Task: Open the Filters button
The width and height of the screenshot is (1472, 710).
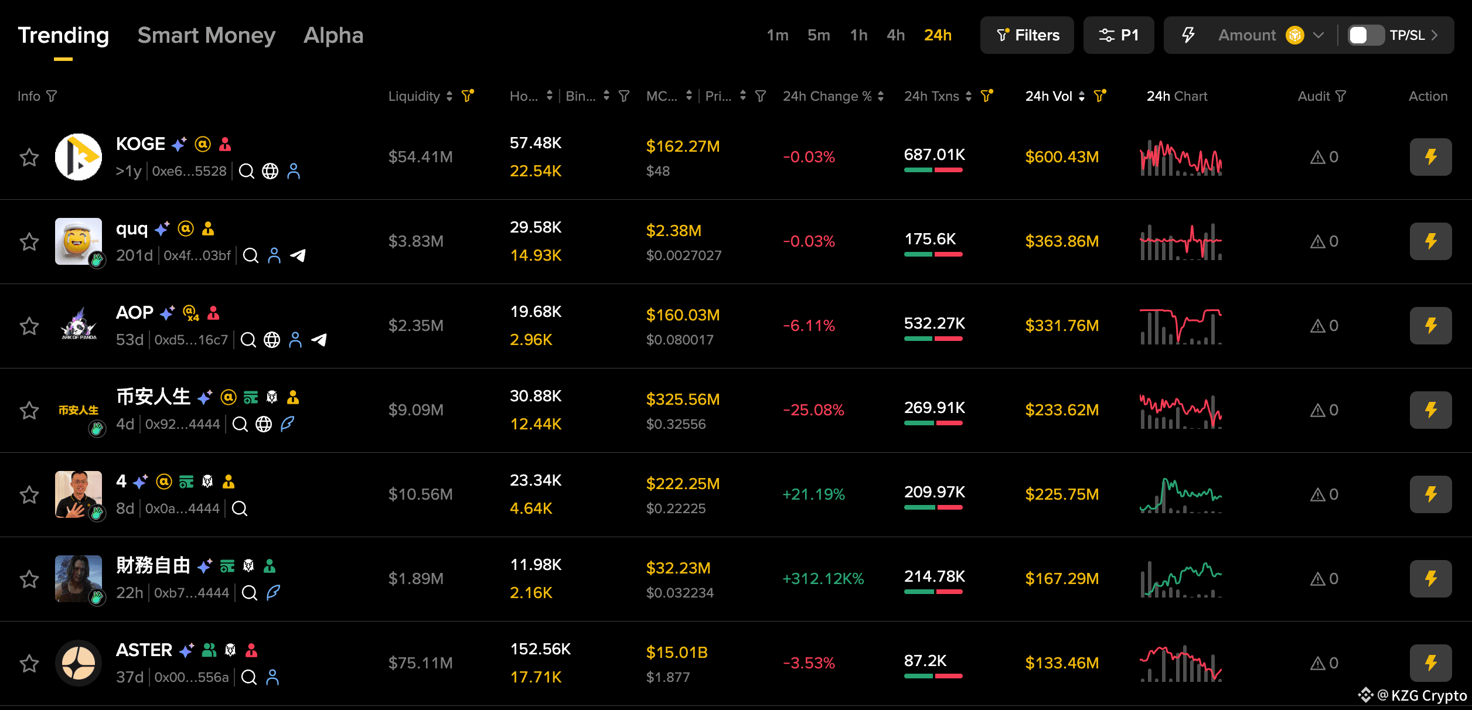Action: click(x=1027, y=35)
